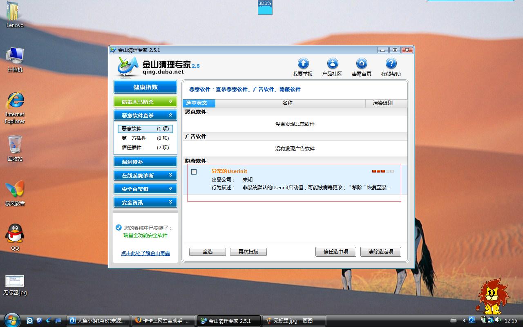
Task: Sort by the 污染级别 column header
Action: pyautogui.click(x=386, y=103)
